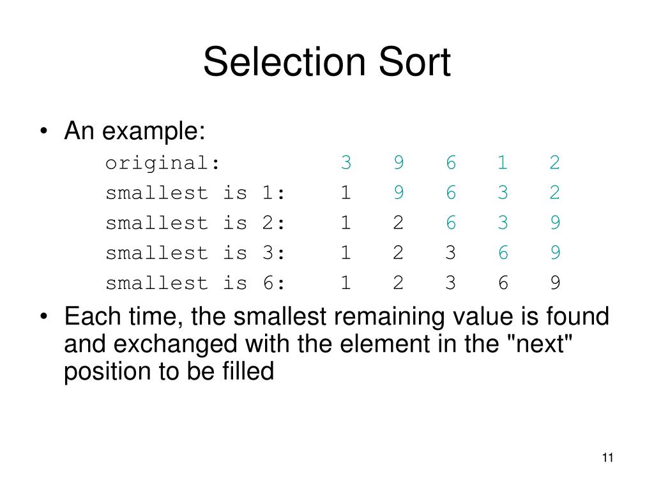Click the "An example:" bullet text
The width and height of the screenshot is (654, 490).
(134, 131)
